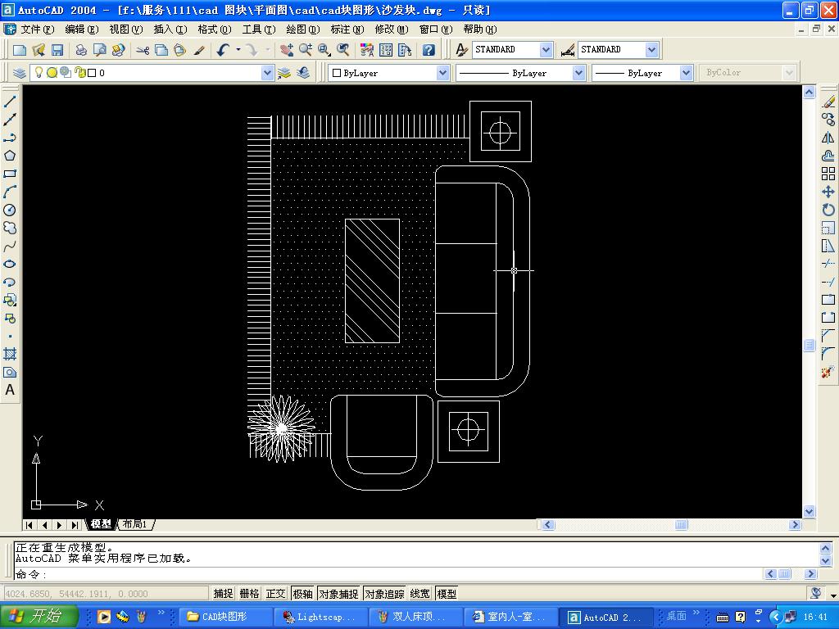
Task: Click the Circle draw tool
Action: tap(10, 210)
